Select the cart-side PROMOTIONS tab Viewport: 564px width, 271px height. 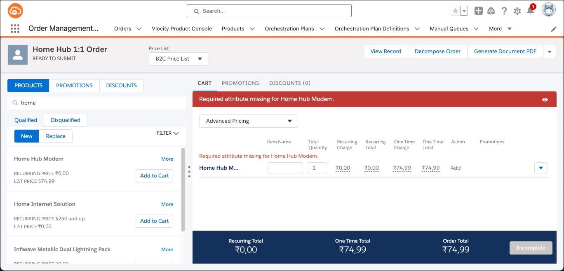coord(240,83)
